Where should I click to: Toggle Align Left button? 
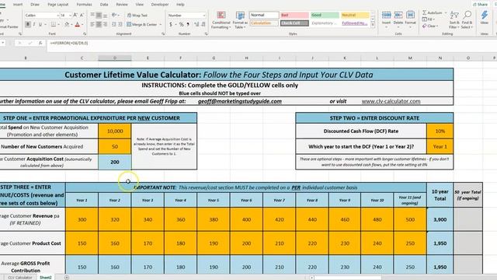[x=92, y=24]
